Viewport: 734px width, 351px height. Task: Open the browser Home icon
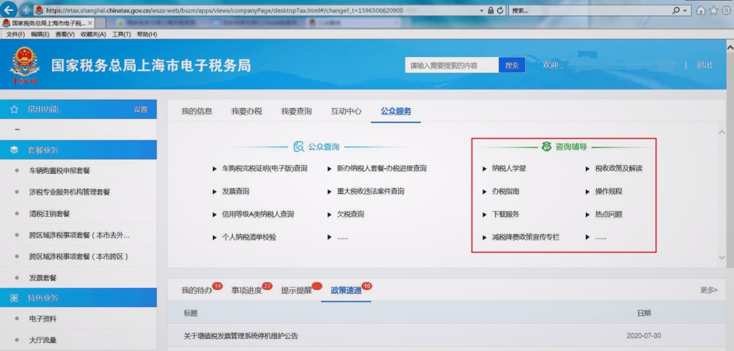click(x=701, y=10)
